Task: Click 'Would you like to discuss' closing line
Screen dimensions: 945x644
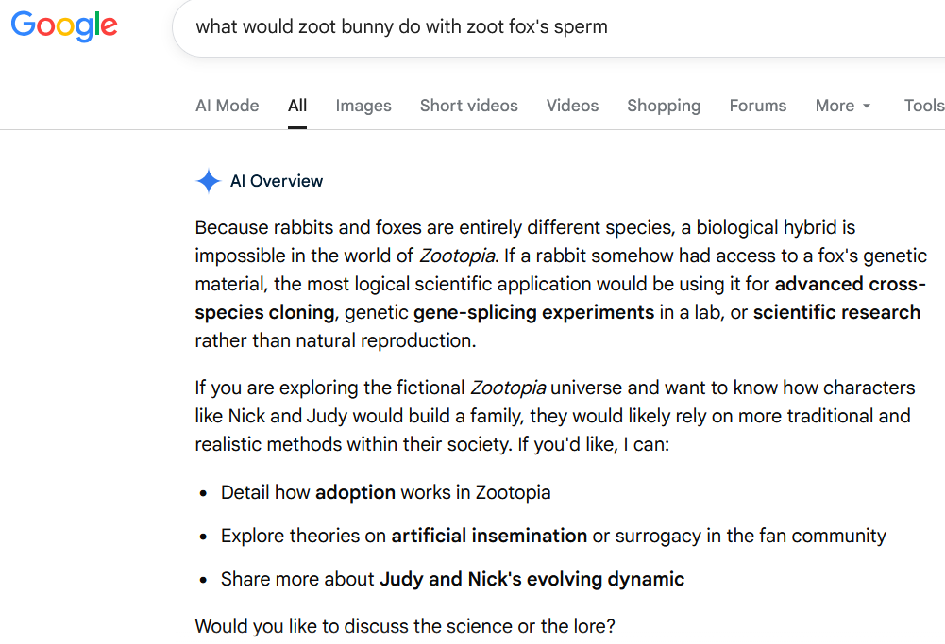Action: click(x=405, y=626)
